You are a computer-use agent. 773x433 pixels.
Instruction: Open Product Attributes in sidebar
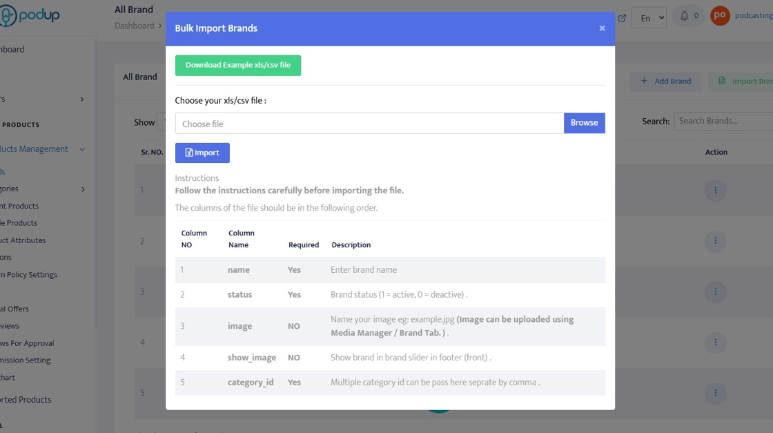[23, 240]
